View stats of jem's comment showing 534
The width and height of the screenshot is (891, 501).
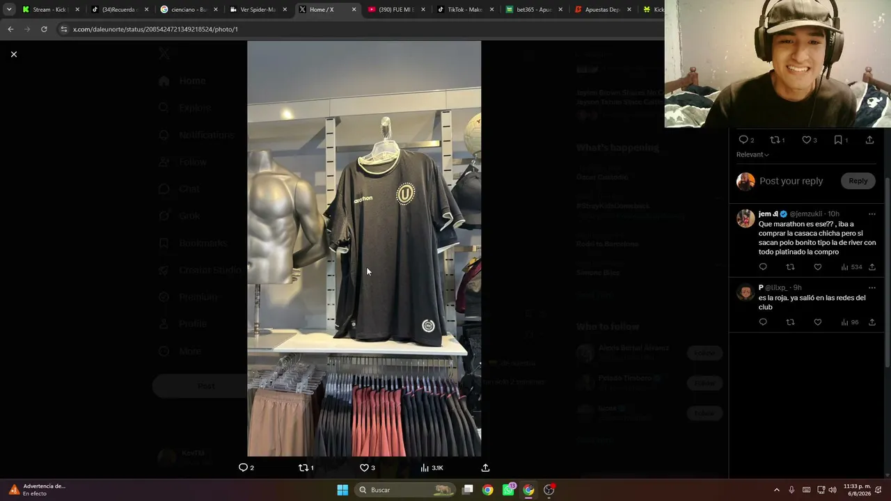[851, 267]
